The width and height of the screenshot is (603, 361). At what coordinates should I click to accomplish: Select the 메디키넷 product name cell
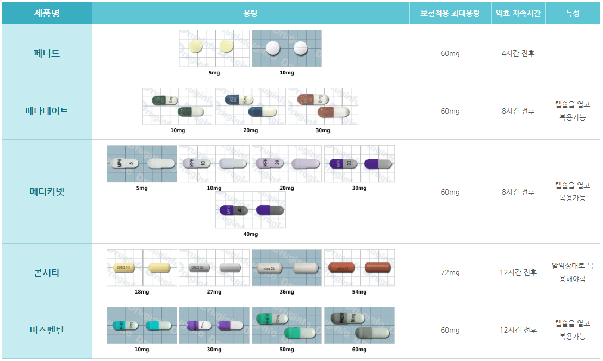click(x=47, y=191)
